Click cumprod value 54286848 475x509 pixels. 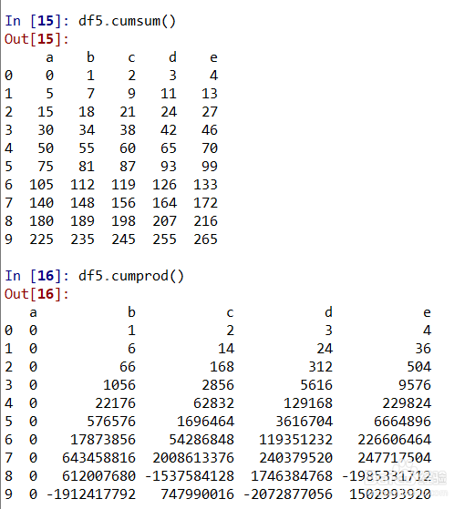tap(201, 440)
